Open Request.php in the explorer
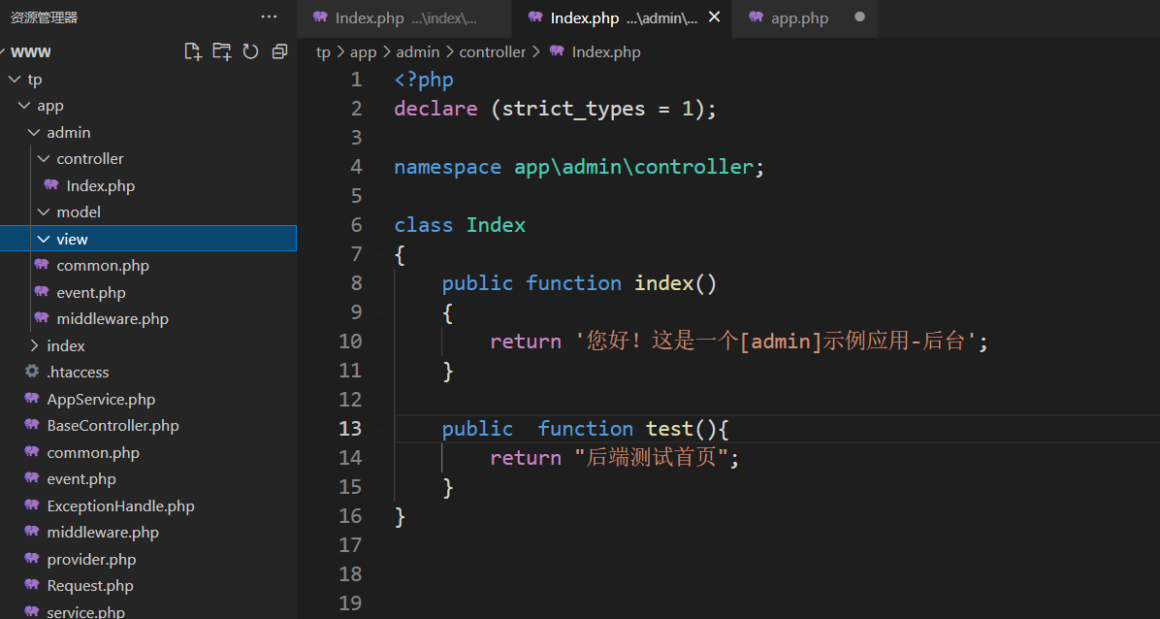Screen dimensions: 1160x619 point(90,586)
